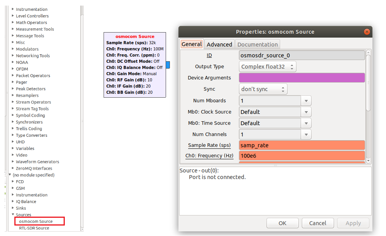The width and height of the screenshot is (386, 236).
Task: Select the Packet Operators tree item
Action: point(33,76)
